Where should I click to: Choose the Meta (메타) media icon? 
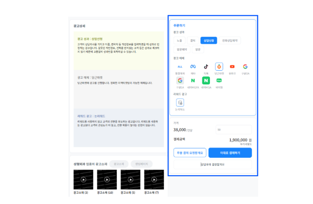click(193, 67)
